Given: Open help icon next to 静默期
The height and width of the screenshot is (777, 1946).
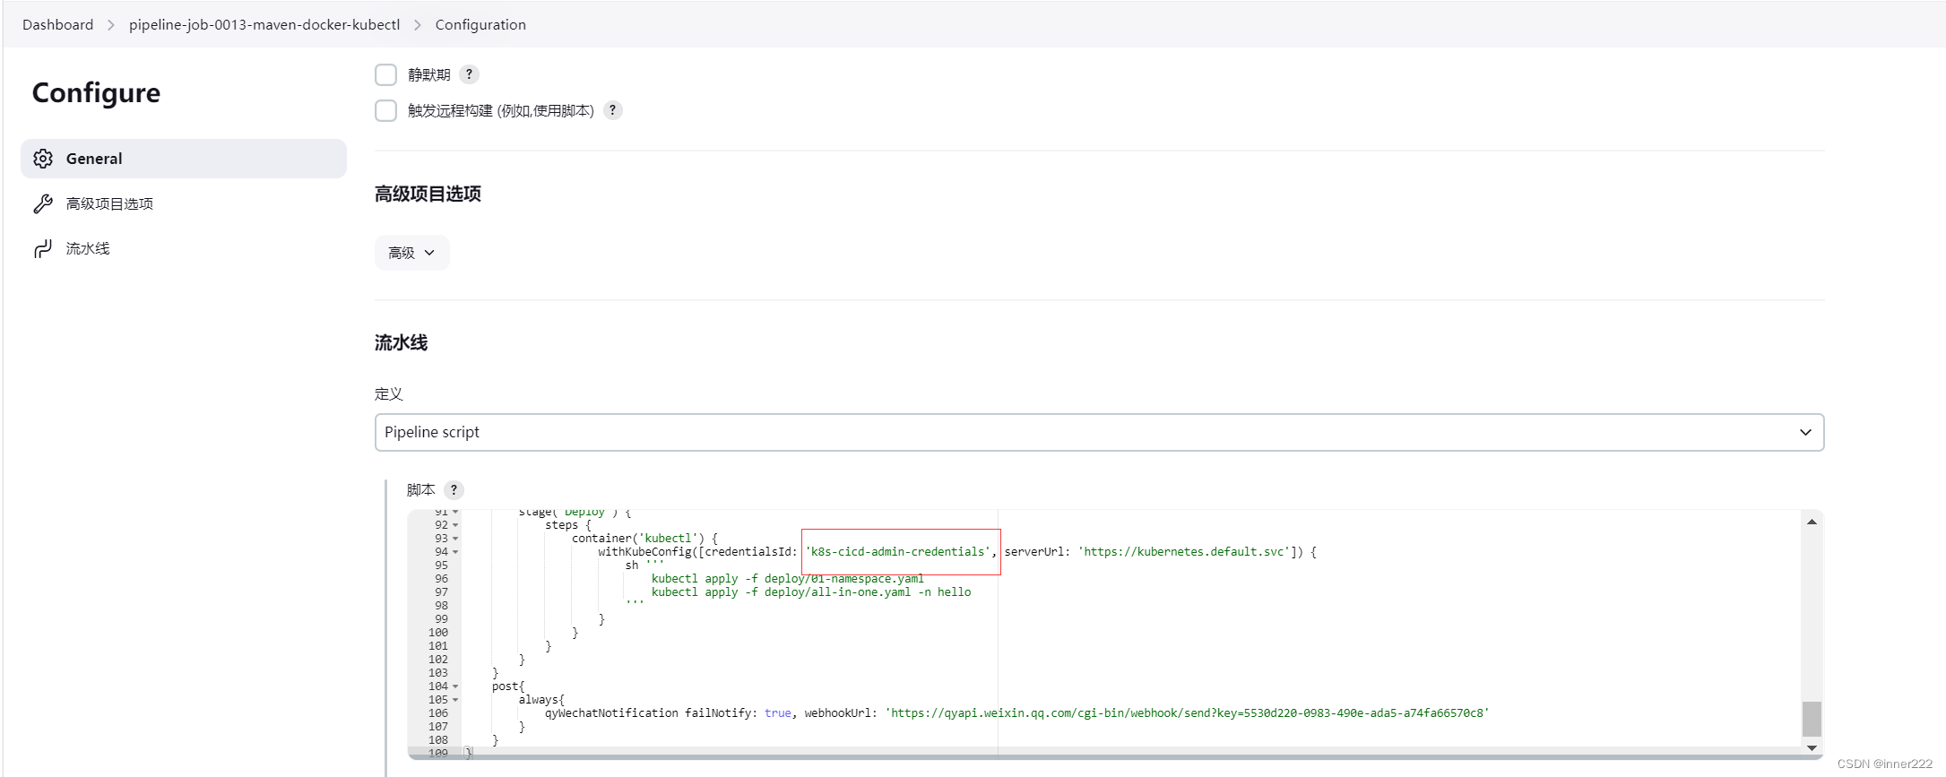Looking at the screenshot, I should click(x=469, y=74).
